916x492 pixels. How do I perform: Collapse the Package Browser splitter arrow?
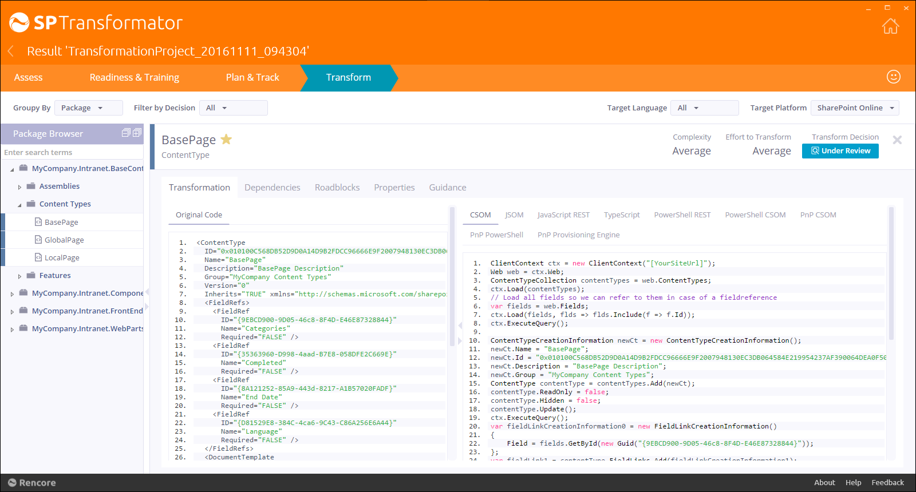coord(147,292)
